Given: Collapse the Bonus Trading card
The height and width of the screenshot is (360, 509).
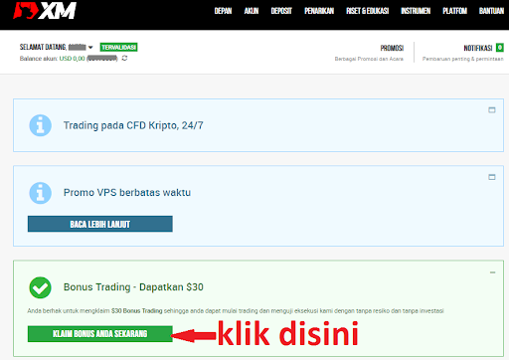Looking at the screenshot, I should (x=492, y=272).
